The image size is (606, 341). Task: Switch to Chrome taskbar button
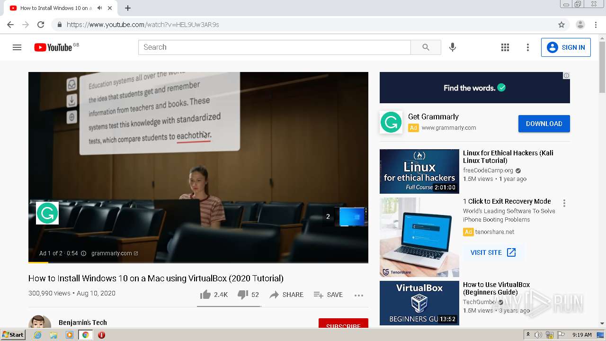(x=85, y=335)
